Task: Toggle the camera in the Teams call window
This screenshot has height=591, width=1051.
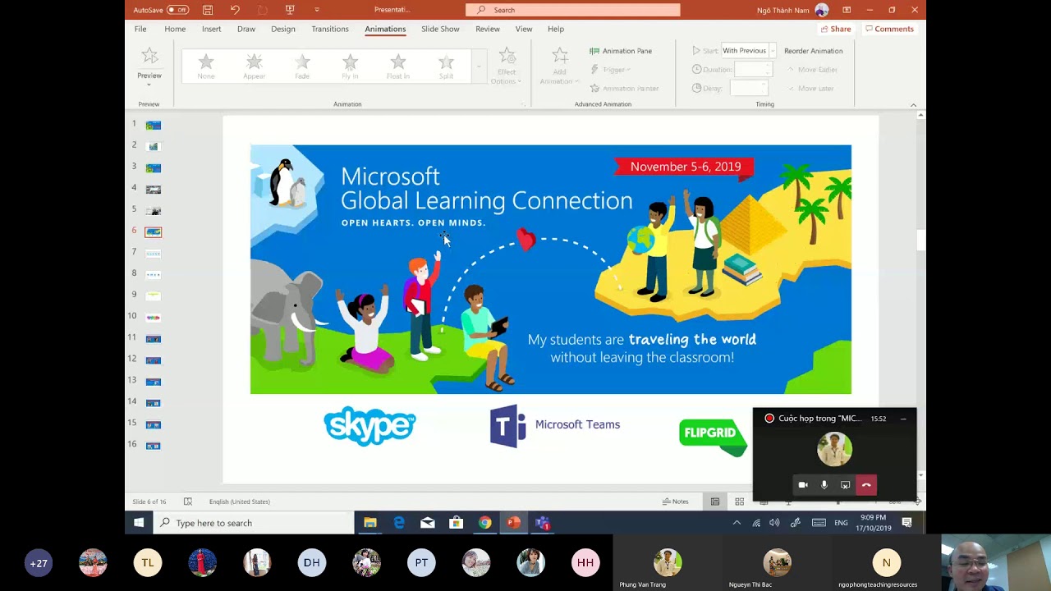Action: tap(803, 485)
